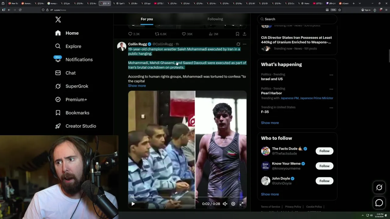Image resolution: width=390 pixels, height=219 pixels.
Task: Open Explore in the sidebar
Action: pos(68,46)
